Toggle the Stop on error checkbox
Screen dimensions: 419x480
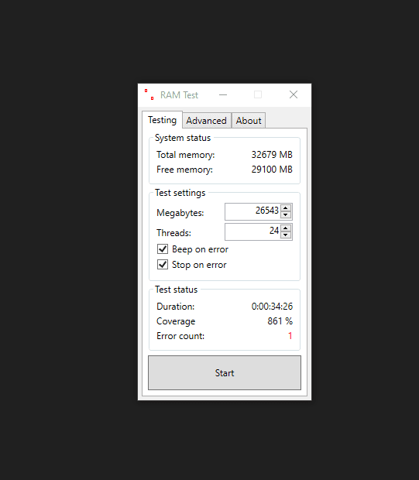[163, 264]
